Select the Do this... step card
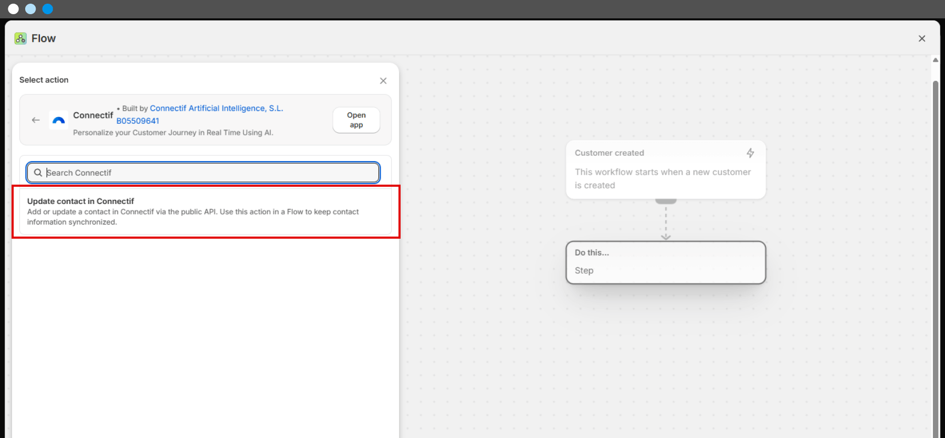This screenshot has height=438, width=945. 666,262
